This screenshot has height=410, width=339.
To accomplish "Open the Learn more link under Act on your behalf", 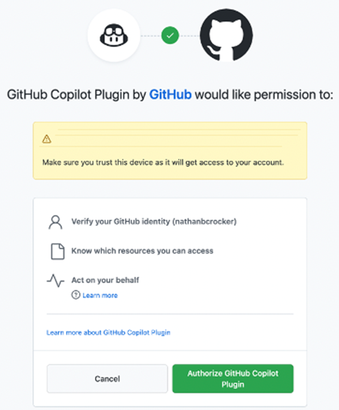I will point(100,295).
